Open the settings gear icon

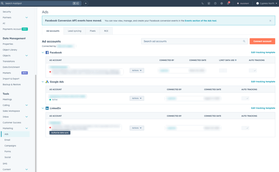[x=222, y=3]
